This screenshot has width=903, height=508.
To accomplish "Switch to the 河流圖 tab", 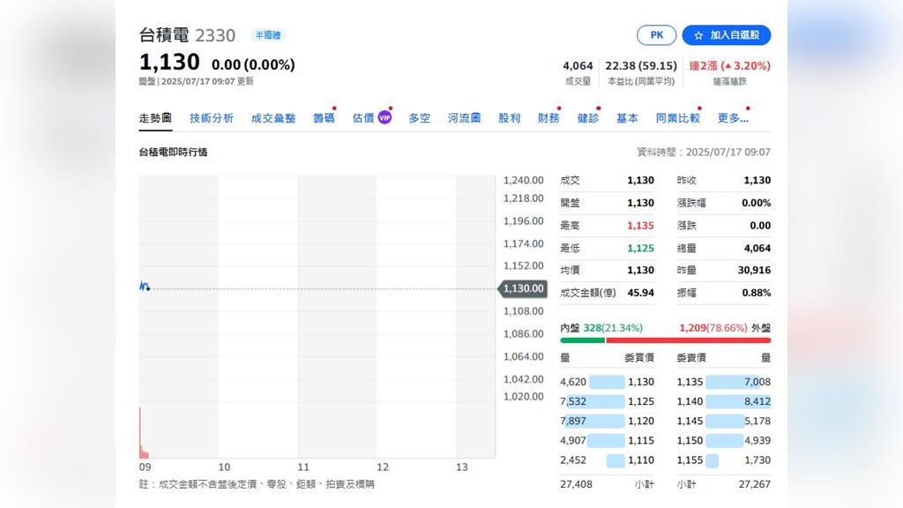I will pyautogui.click(x=464, y=118).
